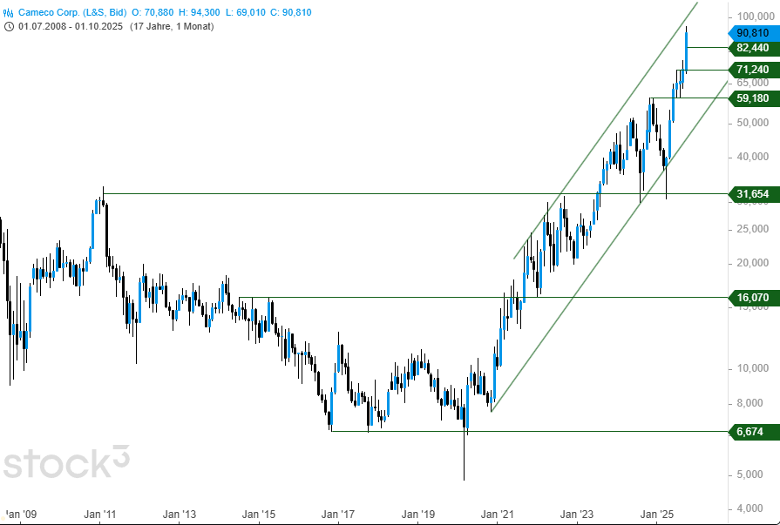
Task: Click the candlestick chart icon beside Cameco Corp.
Action: (x=9, y=12)
